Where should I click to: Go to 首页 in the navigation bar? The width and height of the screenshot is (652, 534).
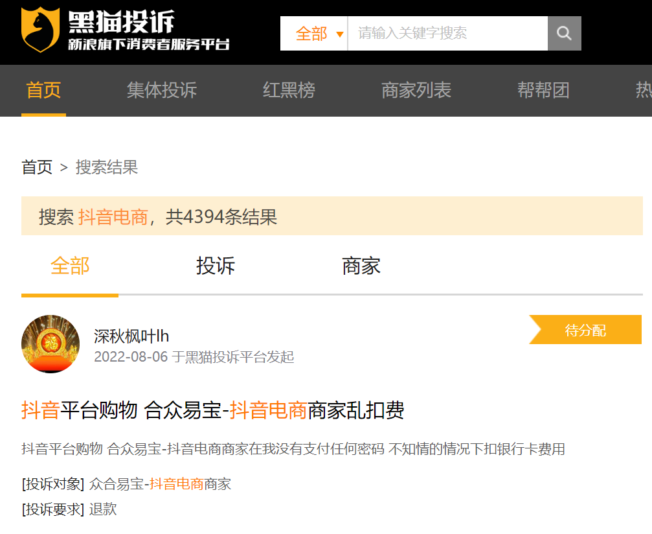tap(43, 90)
